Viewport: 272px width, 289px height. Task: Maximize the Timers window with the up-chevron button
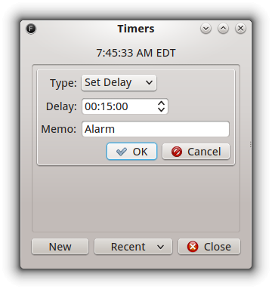pyautogui.click(x=223, y=29)
